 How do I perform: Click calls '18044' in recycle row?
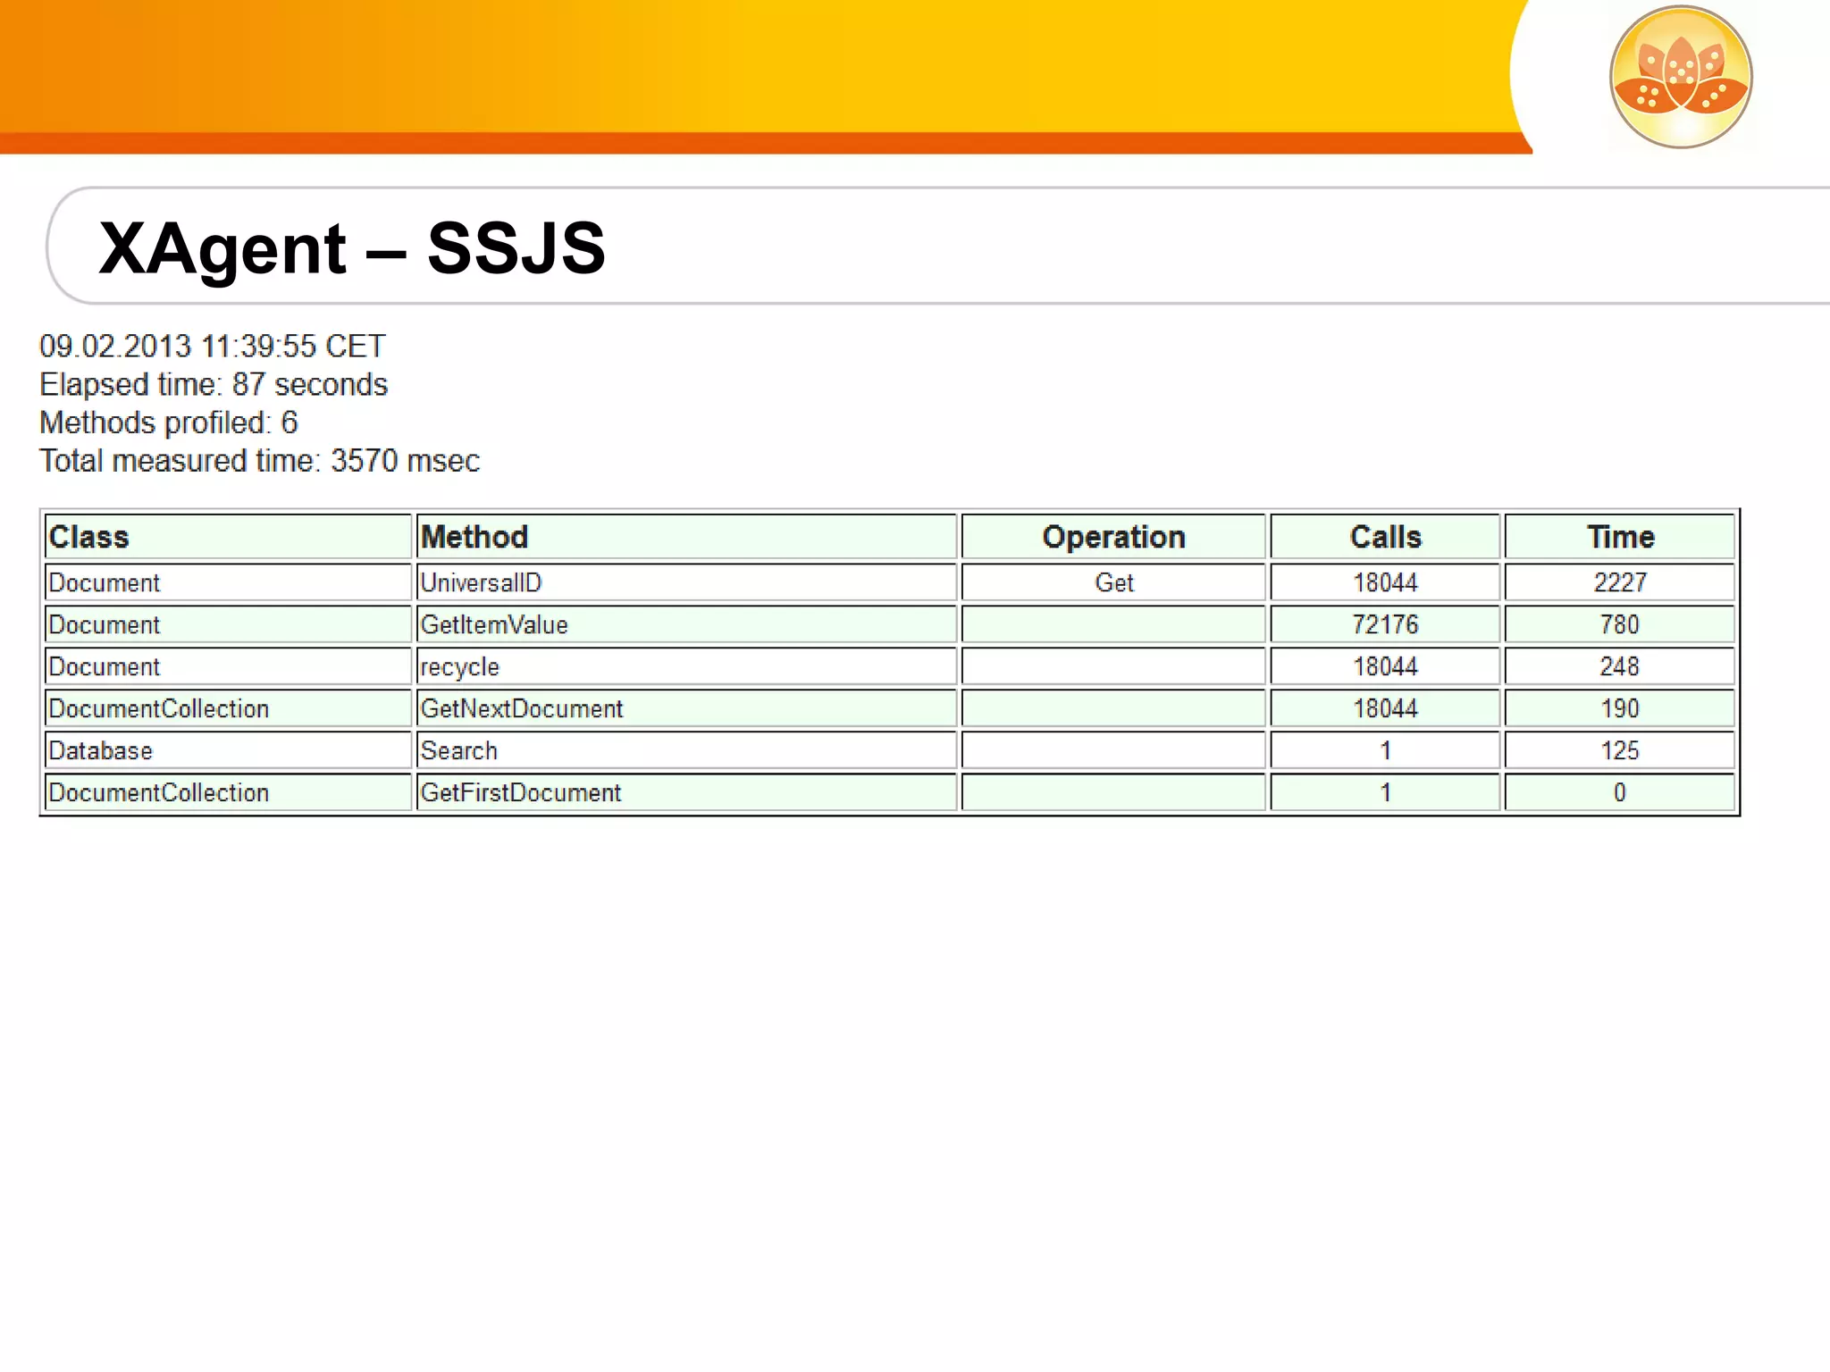[x=1385, y=666]
